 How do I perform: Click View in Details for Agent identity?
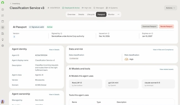pyautogui.click(x=54, y=50)
